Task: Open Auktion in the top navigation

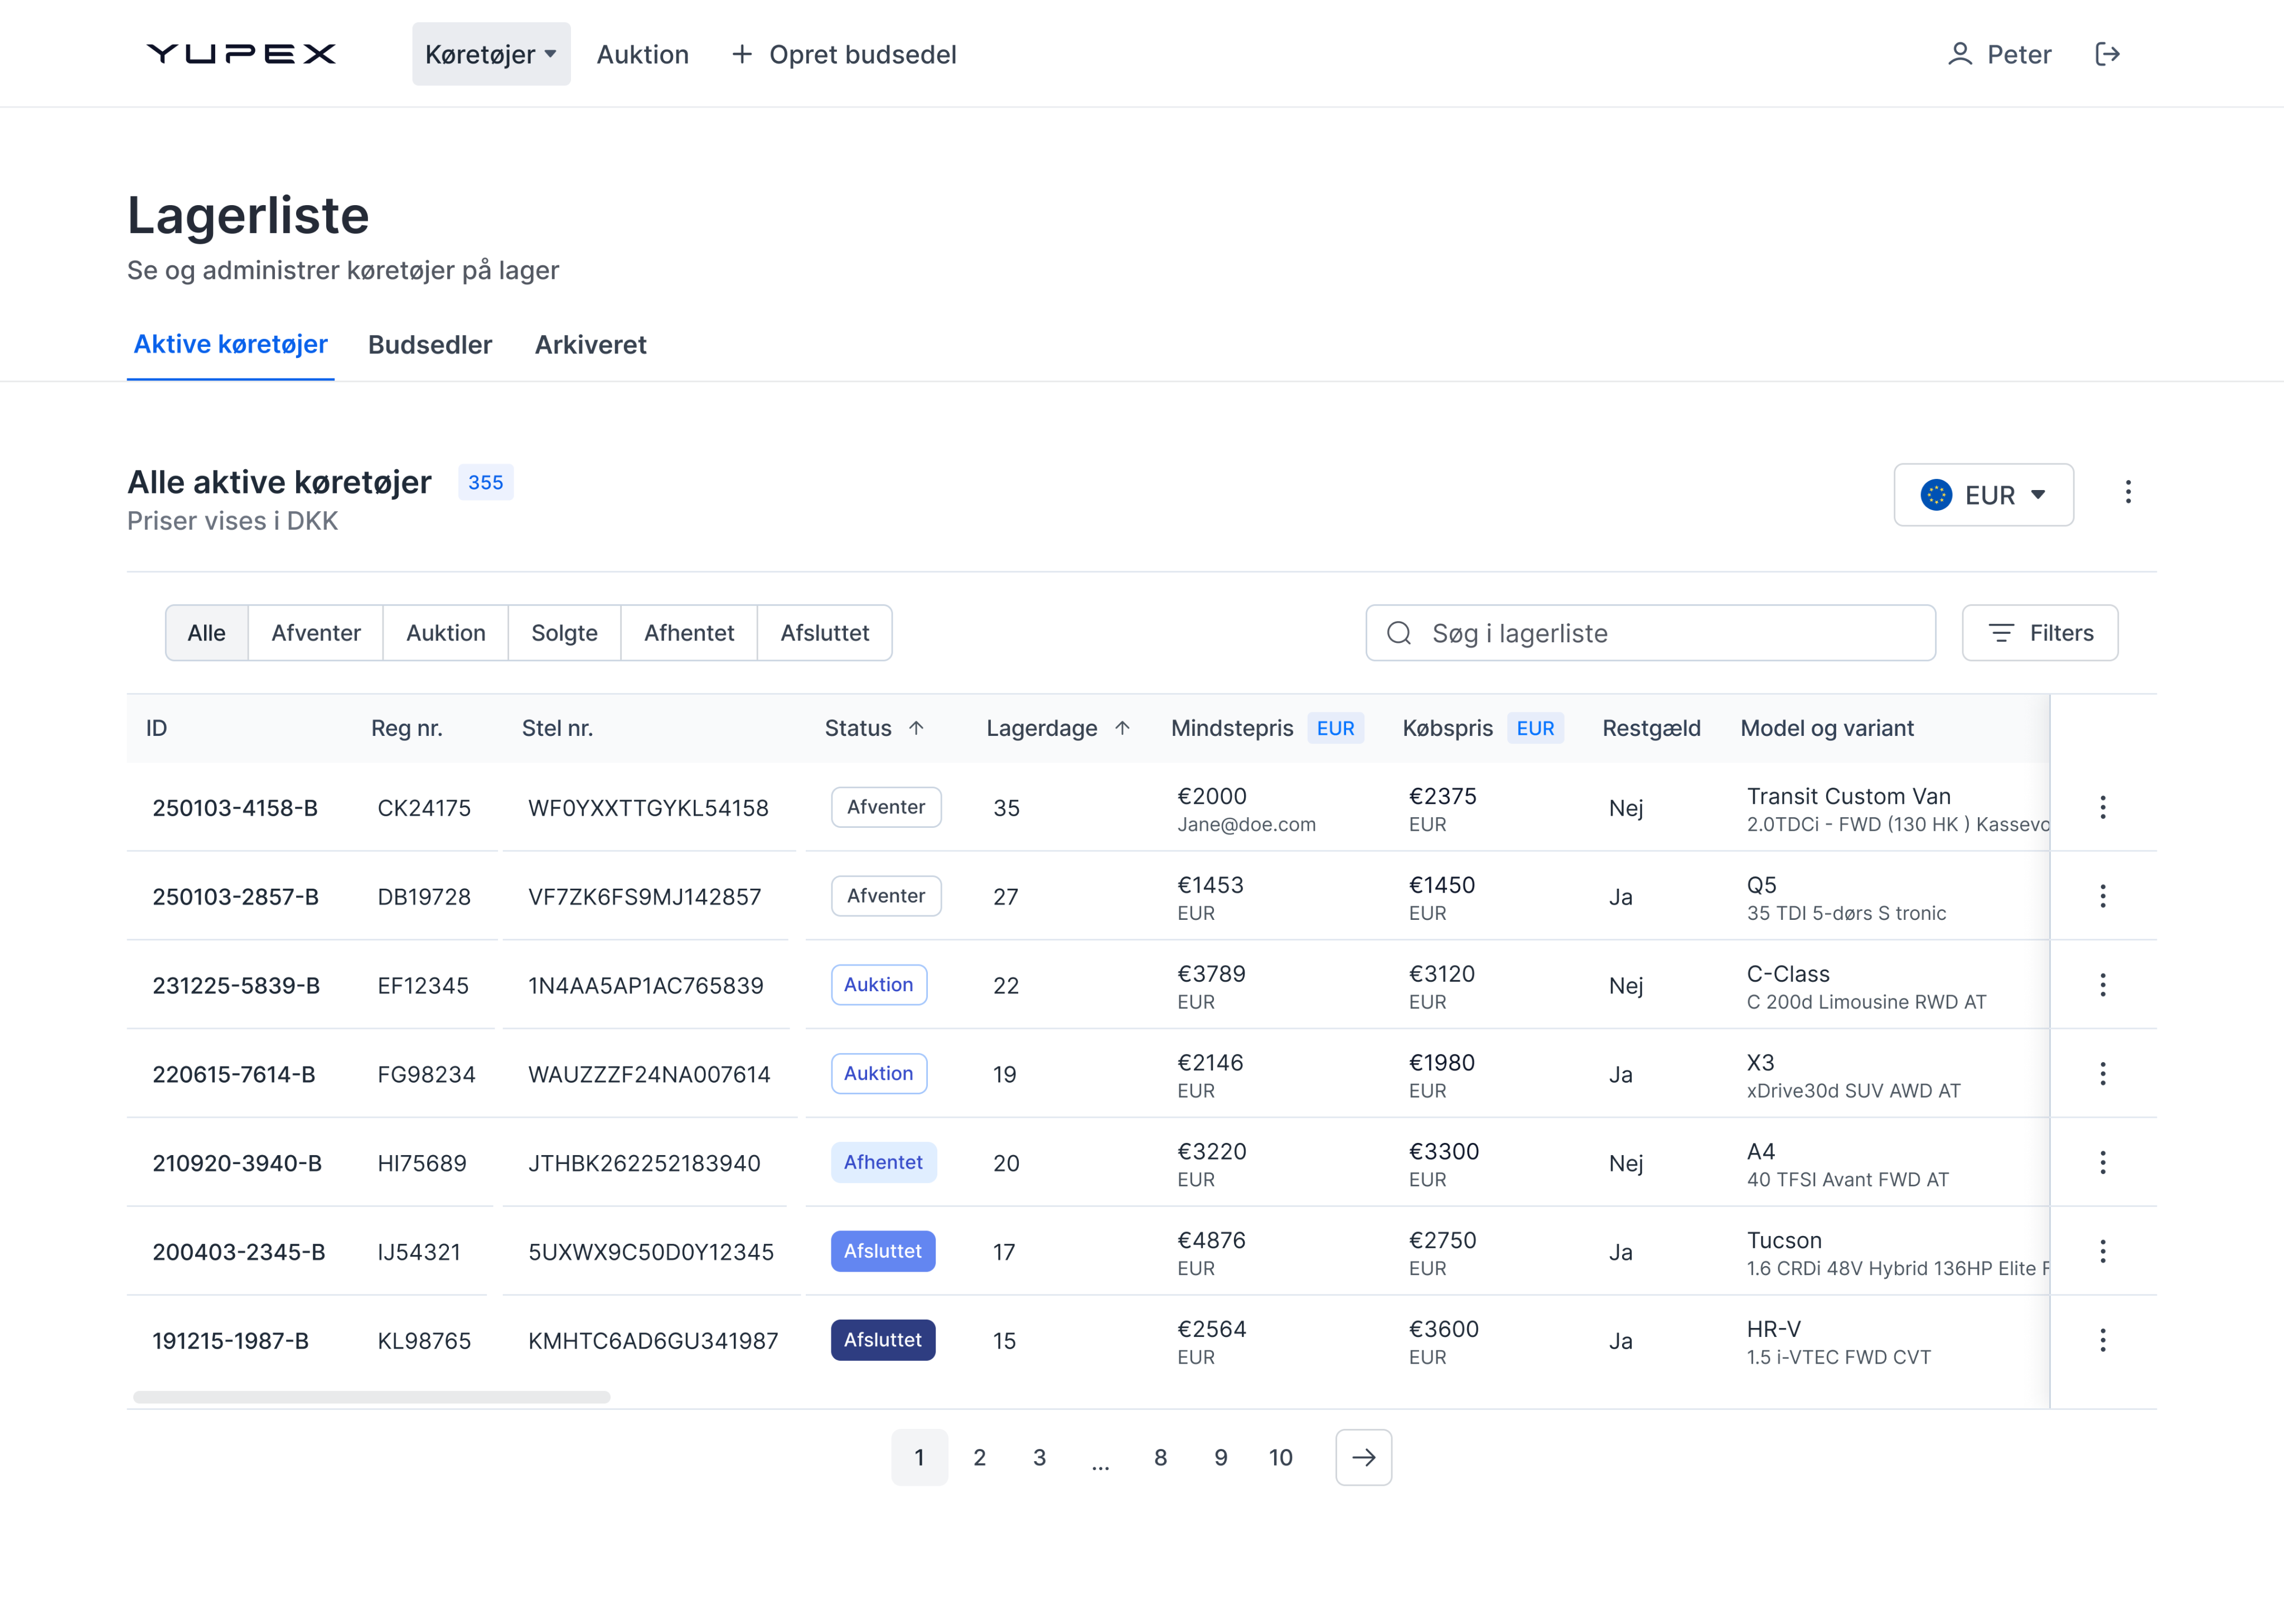Action: click(642, 54)
